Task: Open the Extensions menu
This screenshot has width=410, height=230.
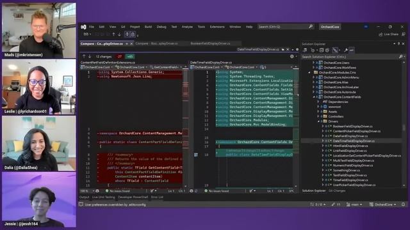Action: (x=217, y=27)
